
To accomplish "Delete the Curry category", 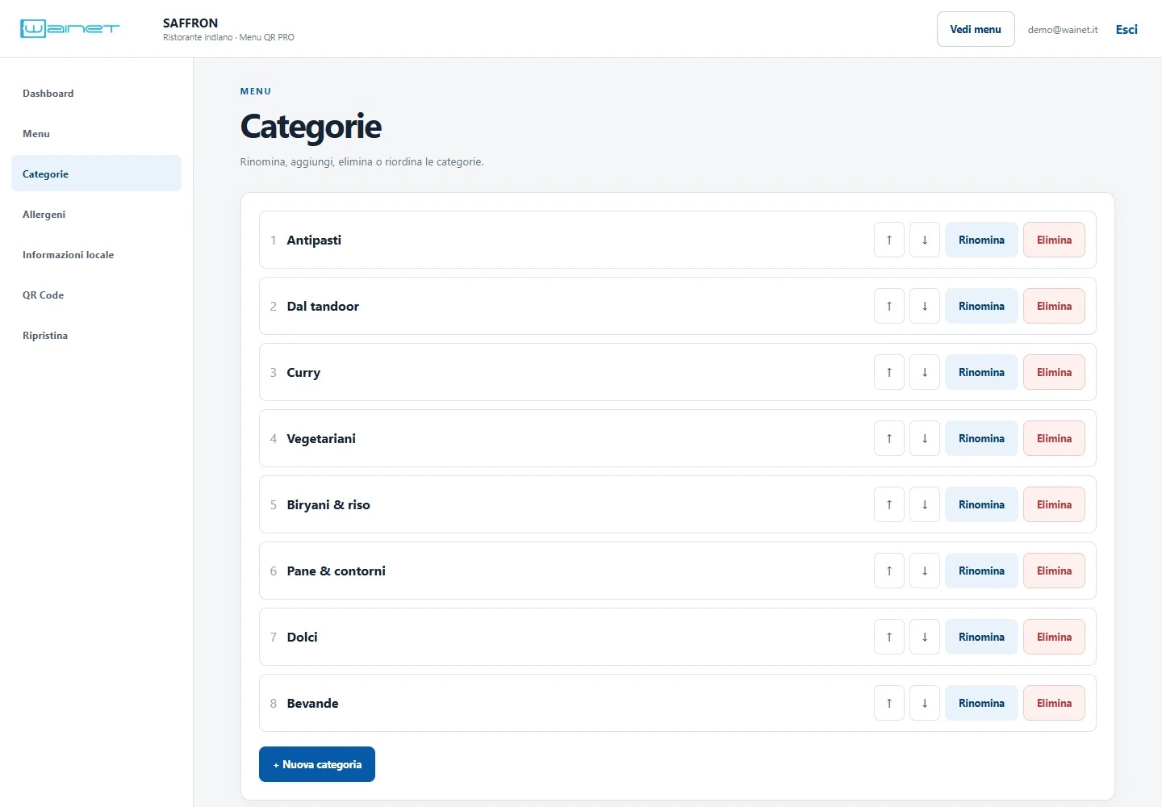I will (1054, 372).
